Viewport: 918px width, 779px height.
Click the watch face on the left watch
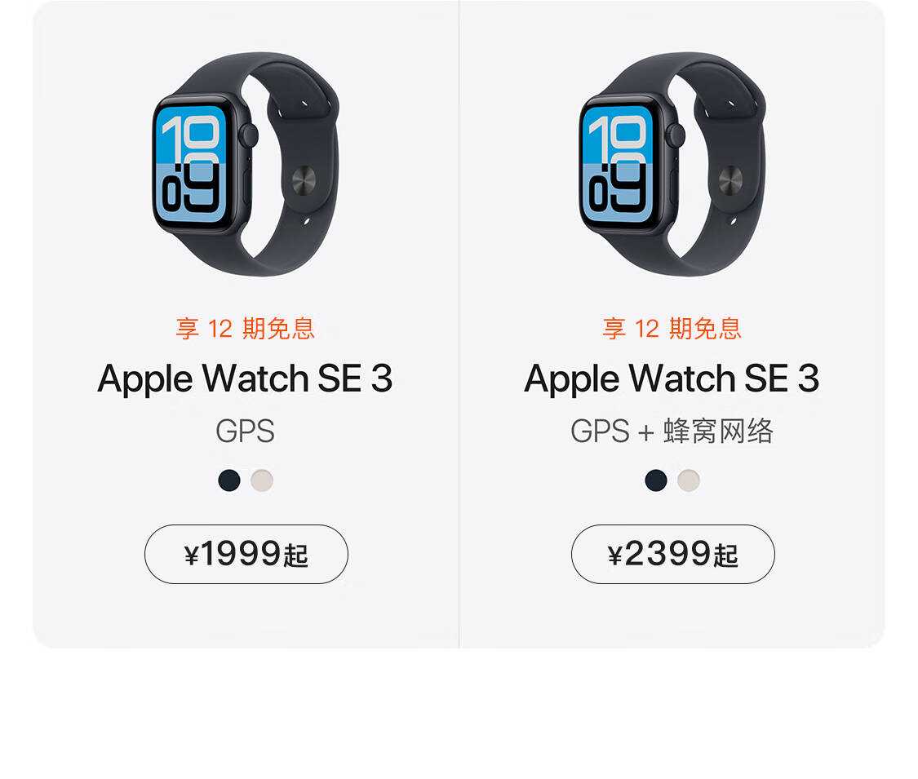[190, 164]
